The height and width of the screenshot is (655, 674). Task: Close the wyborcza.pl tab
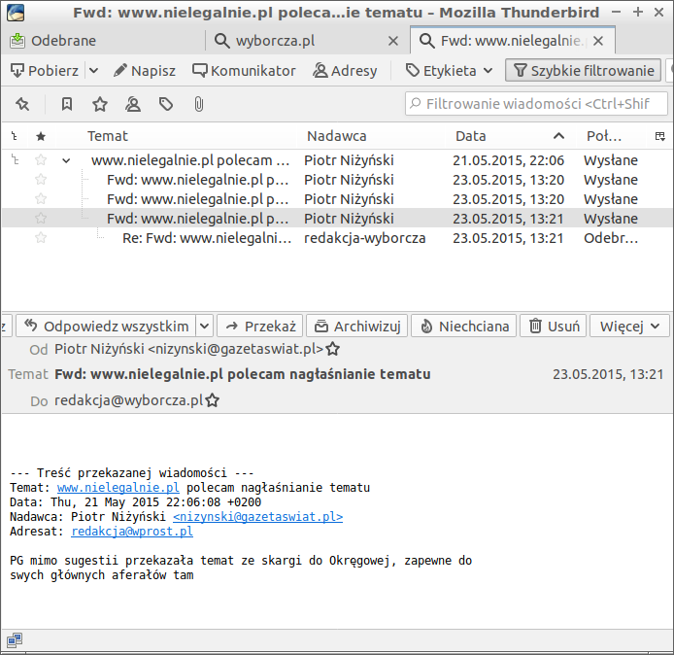[393, 41]
